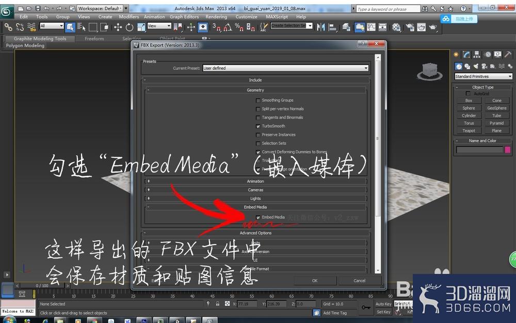
Task: Open the selection filter All dropdown
Action: pyautogui.click(x=52, y=26)
